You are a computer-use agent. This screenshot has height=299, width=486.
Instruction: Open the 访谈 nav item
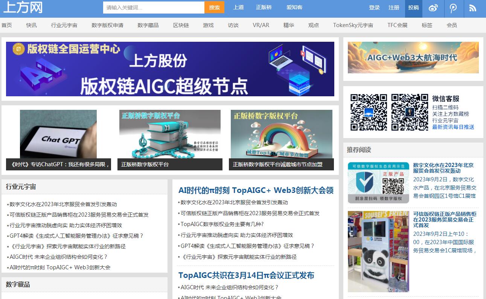[233, 25]
